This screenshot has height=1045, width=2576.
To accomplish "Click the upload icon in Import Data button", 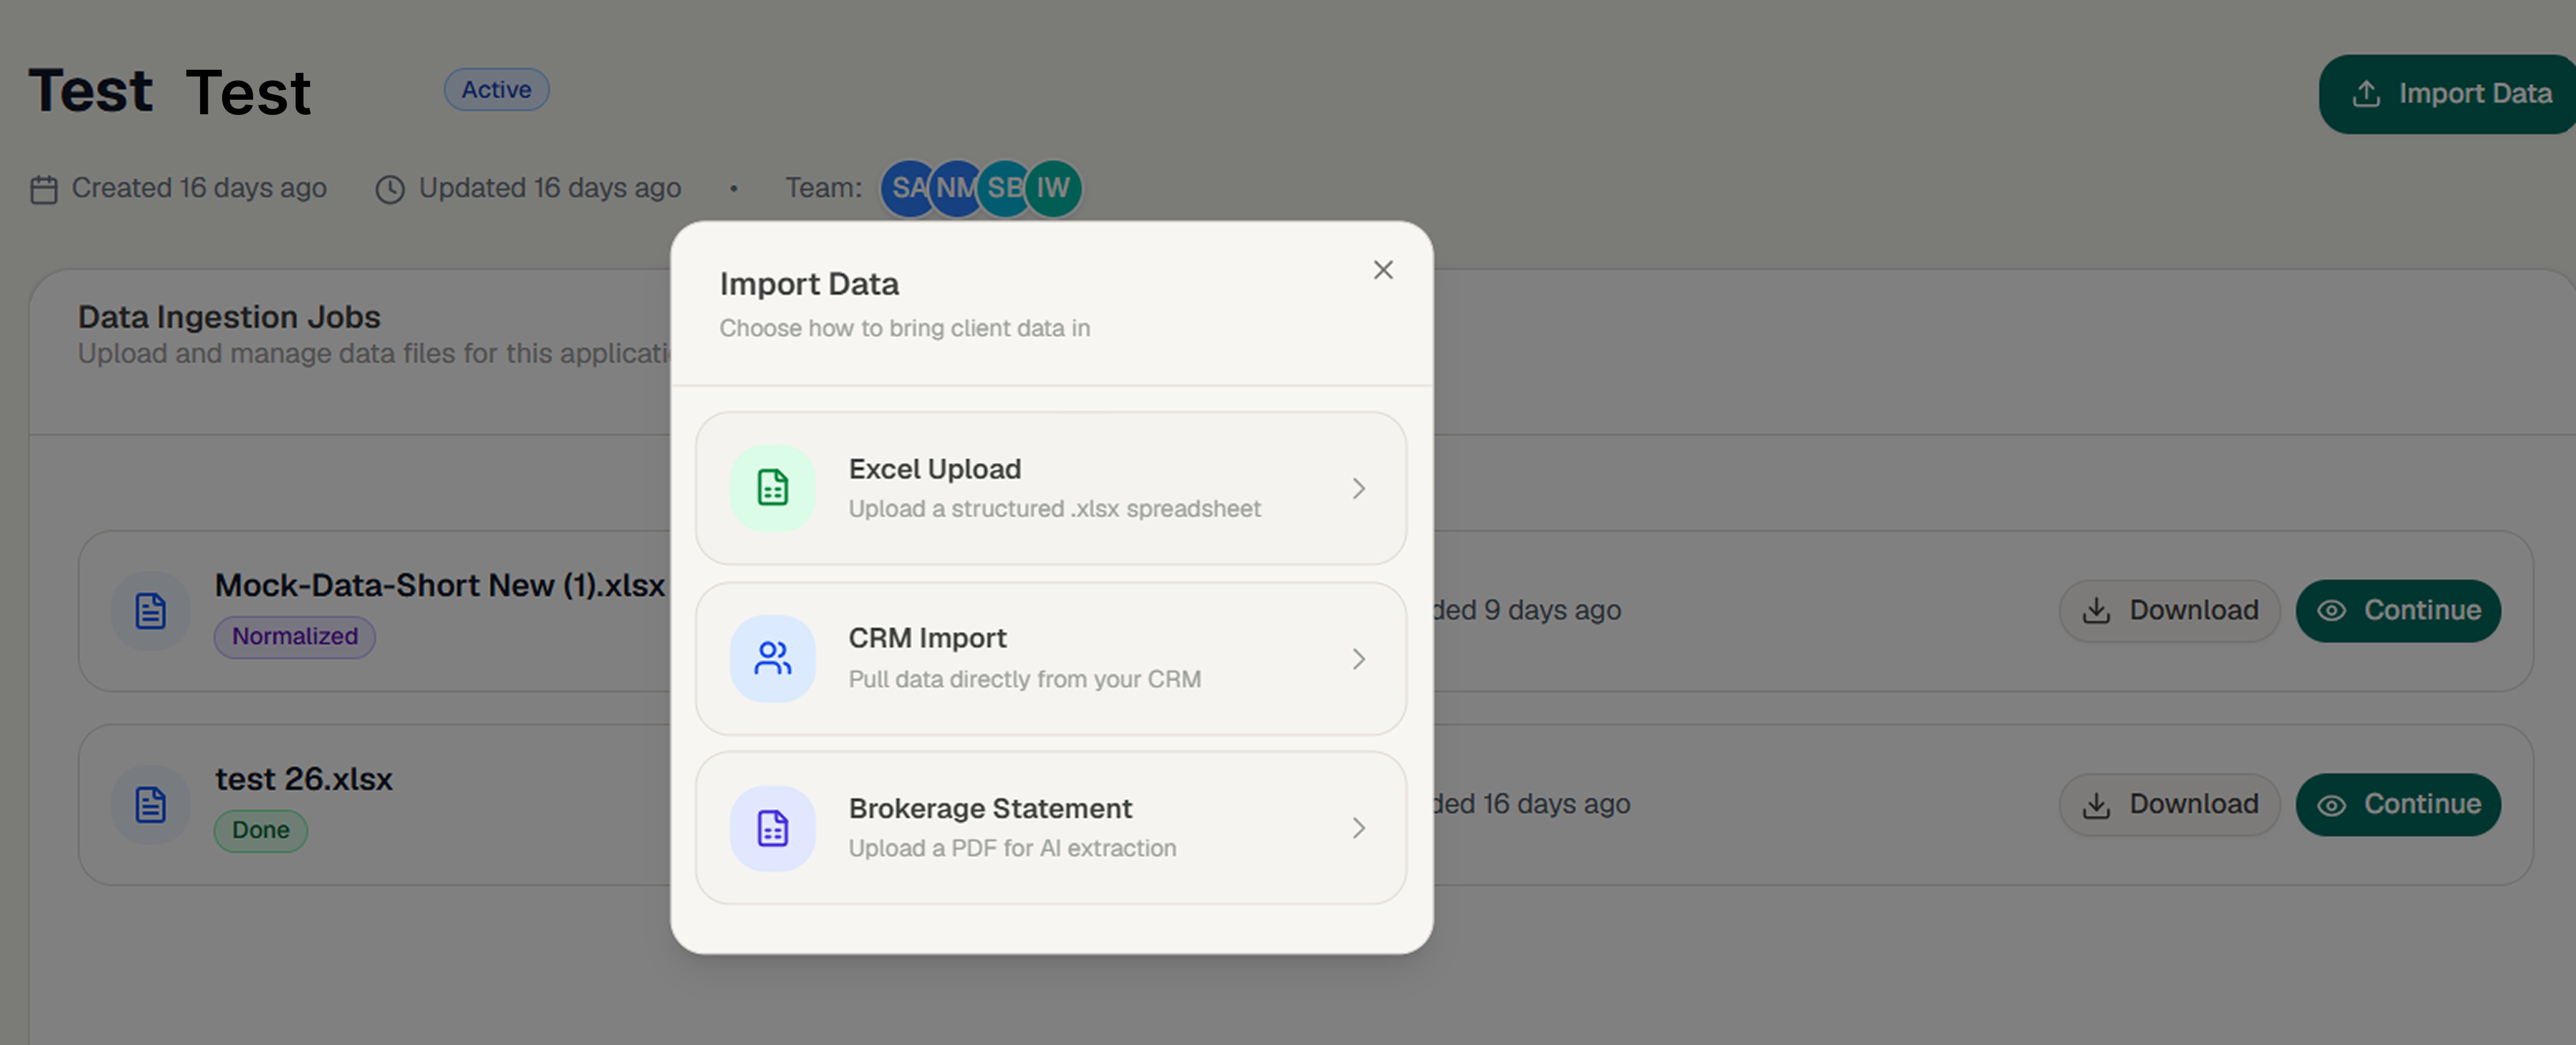I will coord(2366,94).
